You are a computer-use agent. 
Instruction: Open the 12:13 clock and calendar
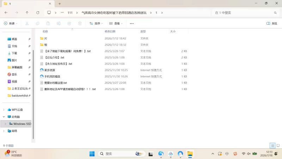click(x=266, y=154)
